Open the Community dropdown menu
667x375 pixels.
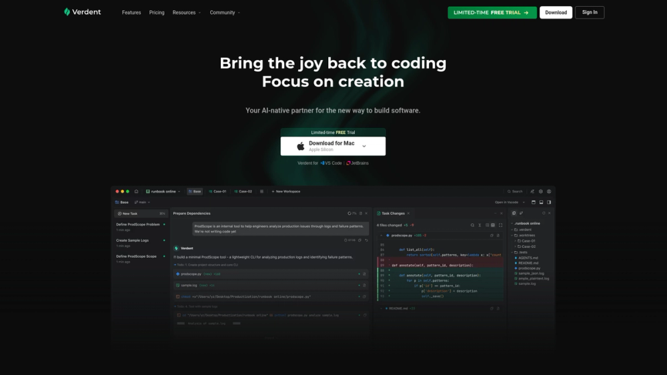(x=225, y=12)
